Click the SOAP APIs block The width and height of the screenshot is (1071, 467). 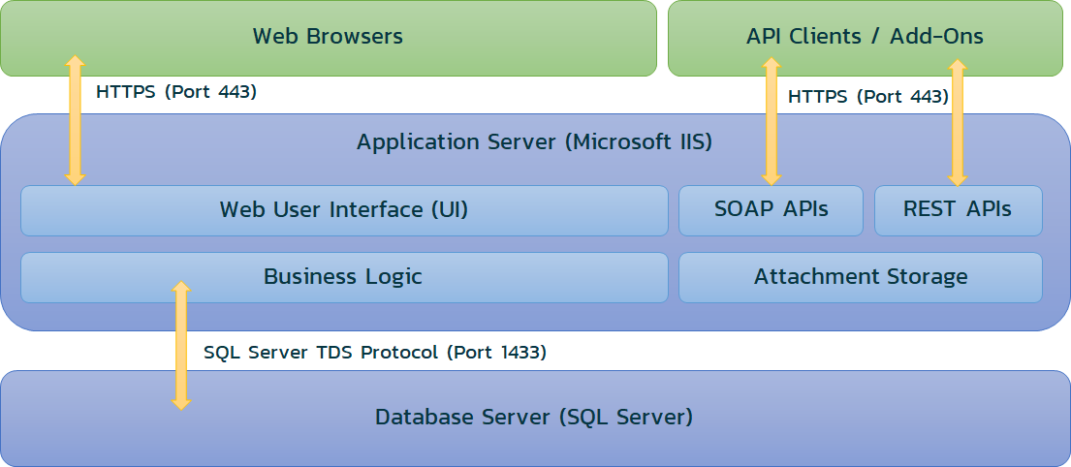click(771, 210)
